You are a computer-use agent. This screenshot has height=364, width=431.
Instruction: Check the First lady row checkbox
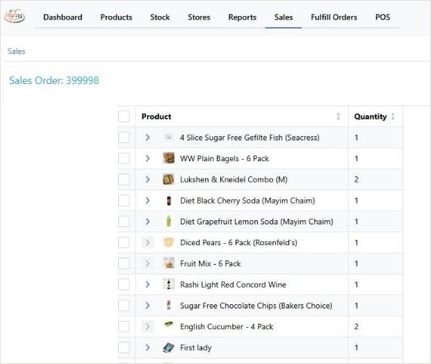124,347
